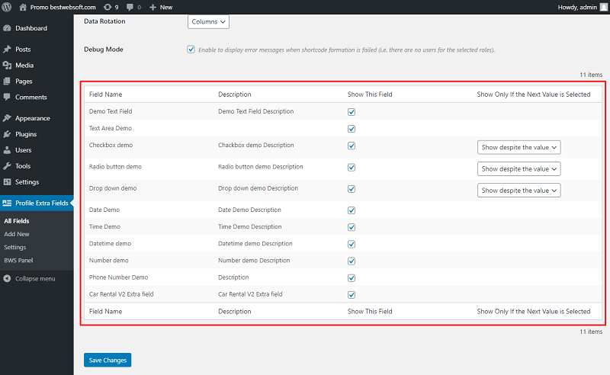The height and width of the screenshot is (375, 610).
Task: Click the WordPress logo icon
Action: (x=7, y=7)
